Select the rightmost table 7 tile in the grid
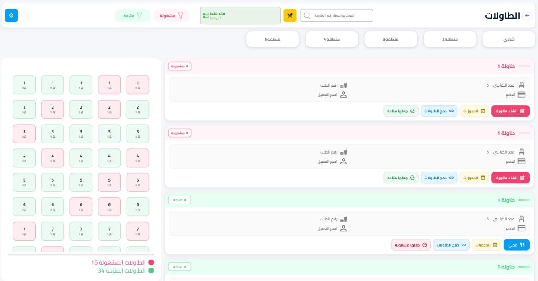 tap(138, 231)
